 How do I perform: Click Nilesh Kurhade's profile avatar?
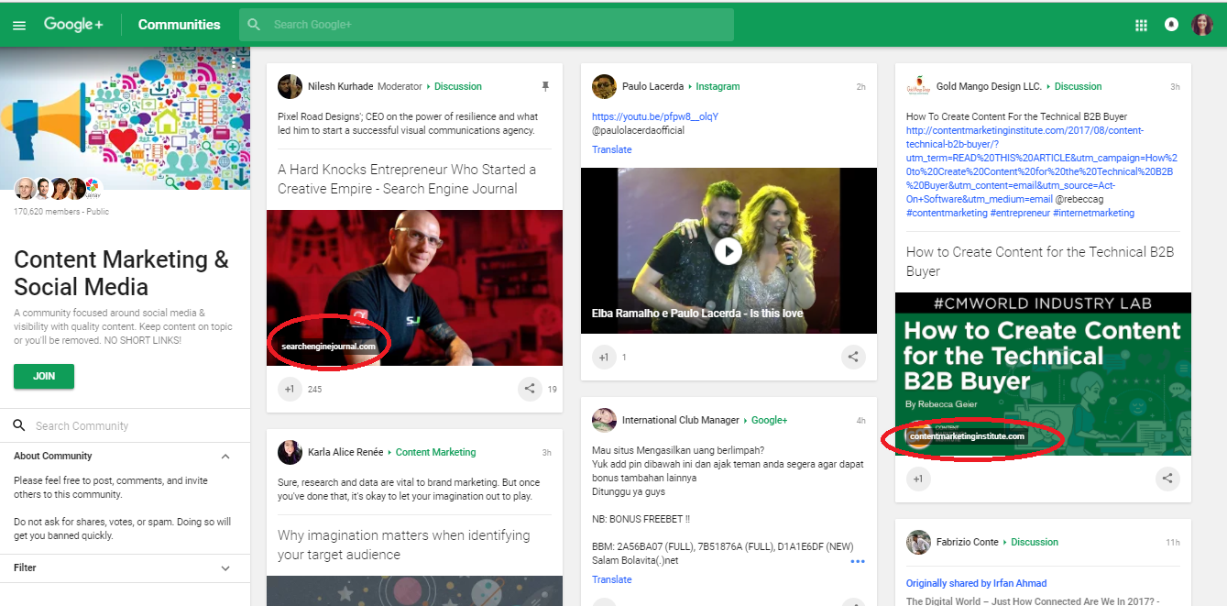[290, 86]
